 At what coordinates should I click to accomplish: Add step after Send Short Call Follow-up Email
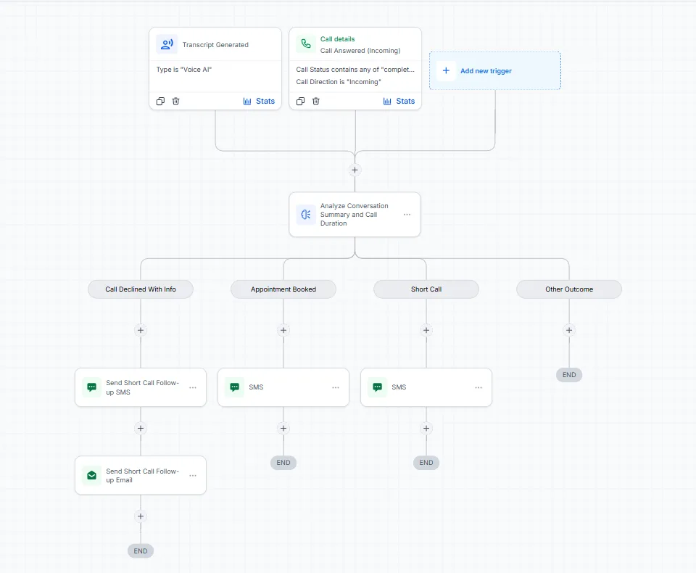[141, 516]
